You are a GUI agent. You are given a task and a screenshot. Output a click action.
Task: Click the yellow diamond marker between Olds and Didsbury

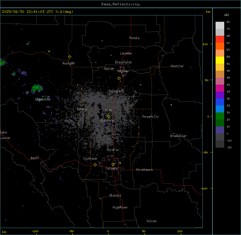109,116
